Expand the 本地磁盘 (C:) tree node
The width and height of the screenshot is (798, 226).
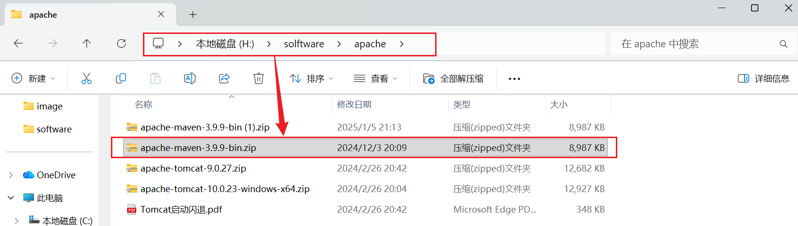(x=17, y=221)
